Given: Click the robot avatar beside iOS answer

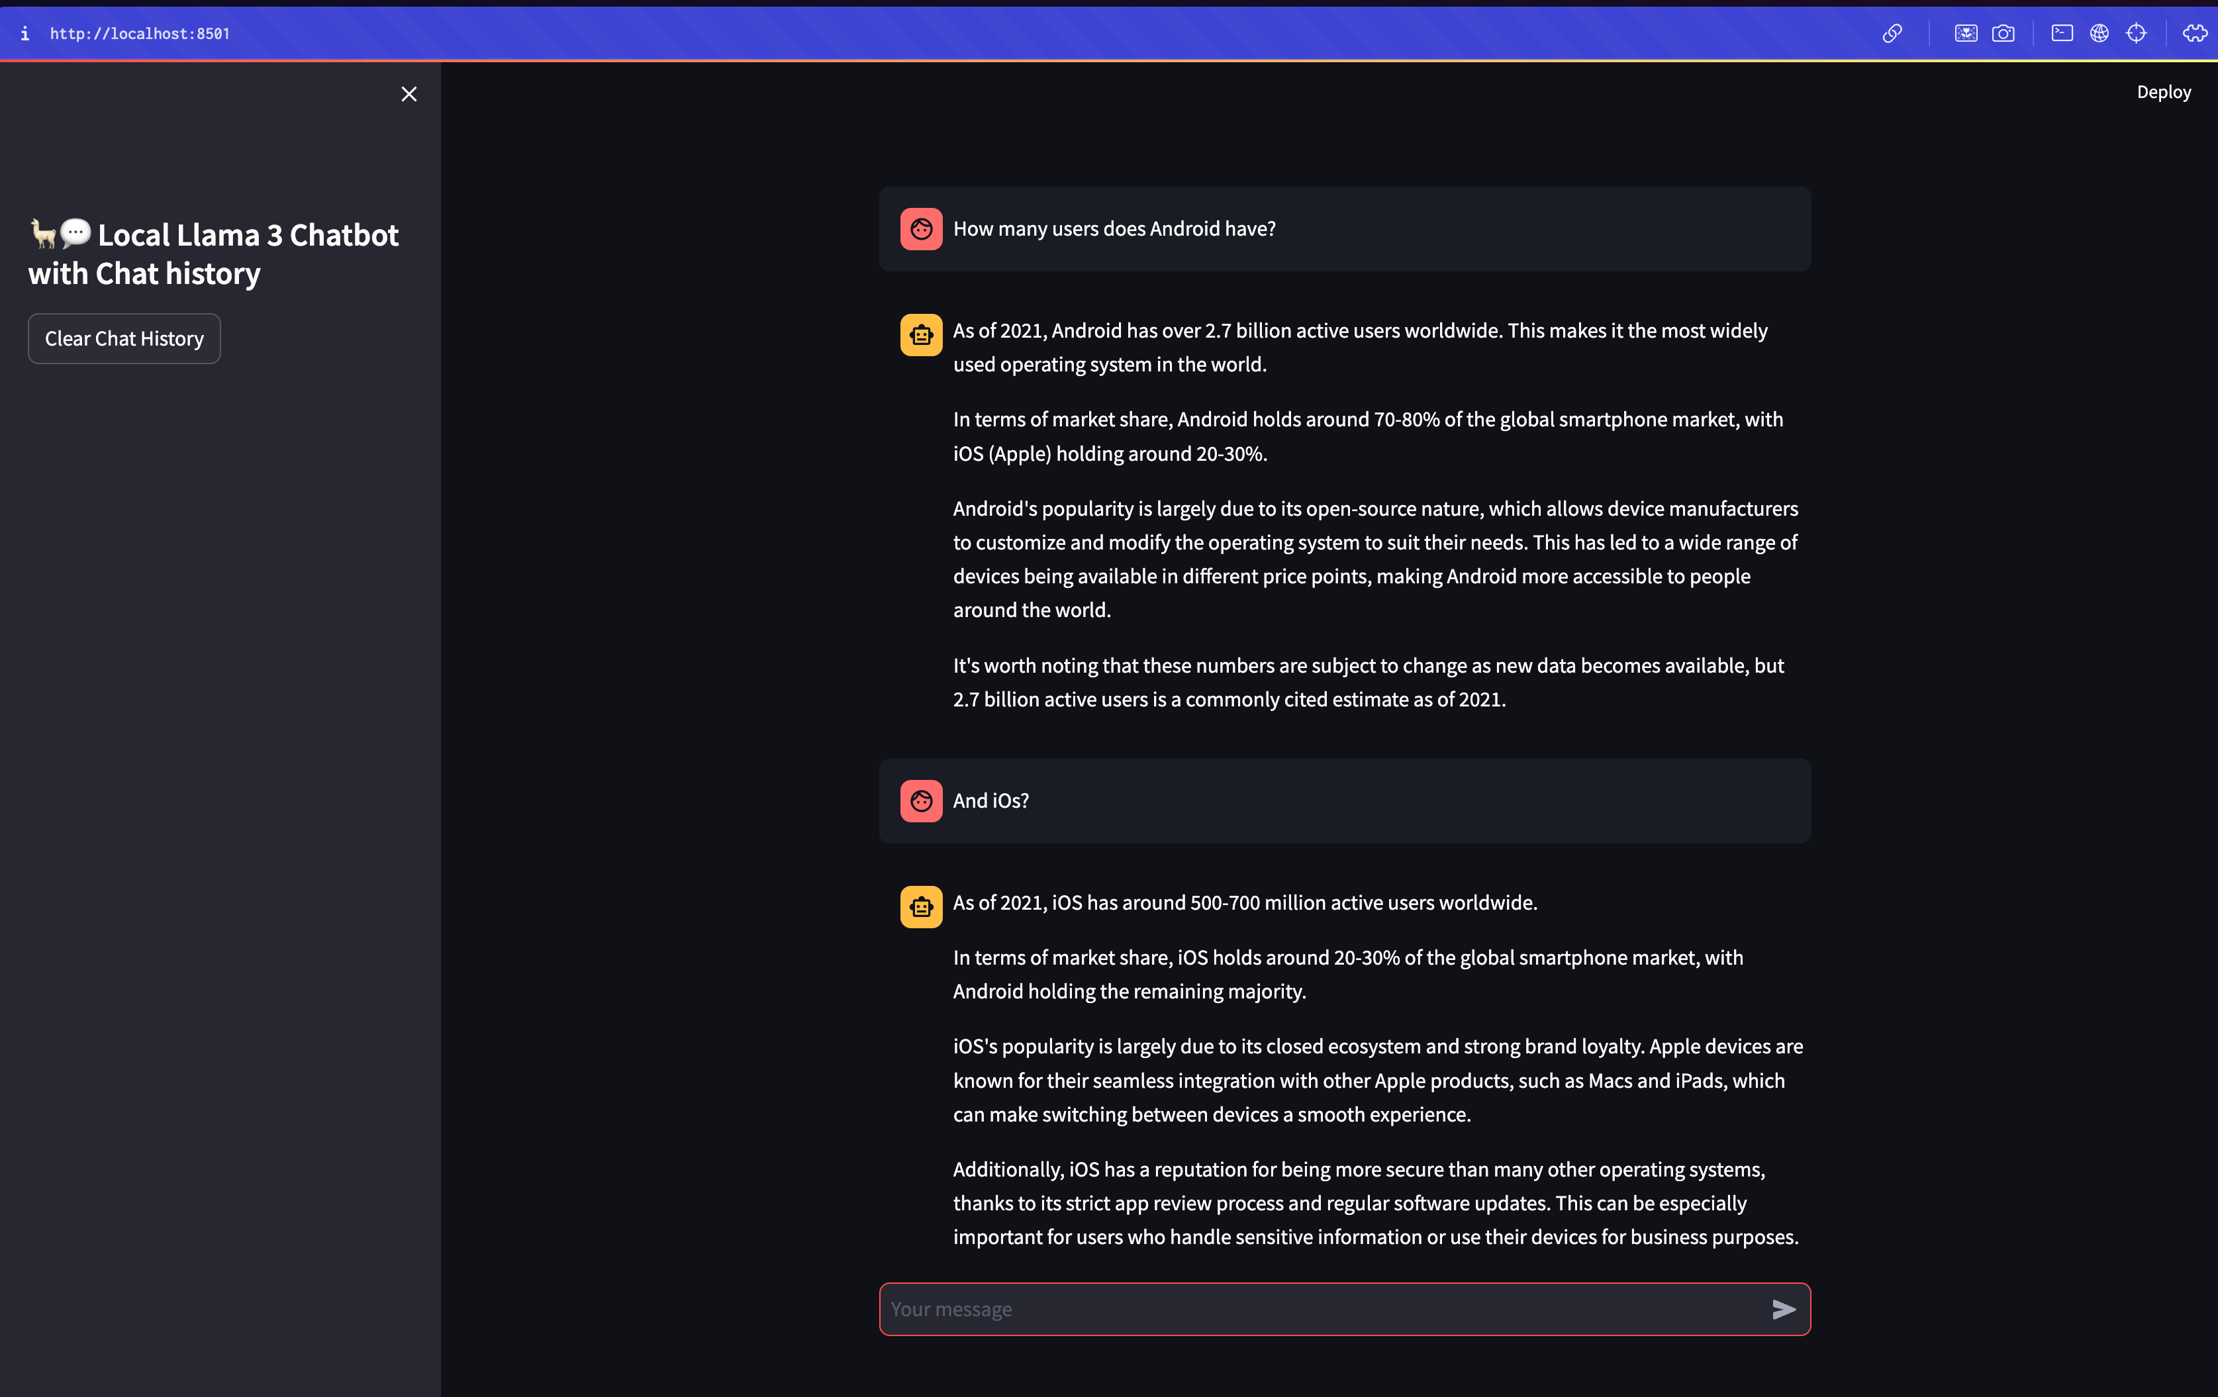Looking at the screenshot, I should [921, 907].
